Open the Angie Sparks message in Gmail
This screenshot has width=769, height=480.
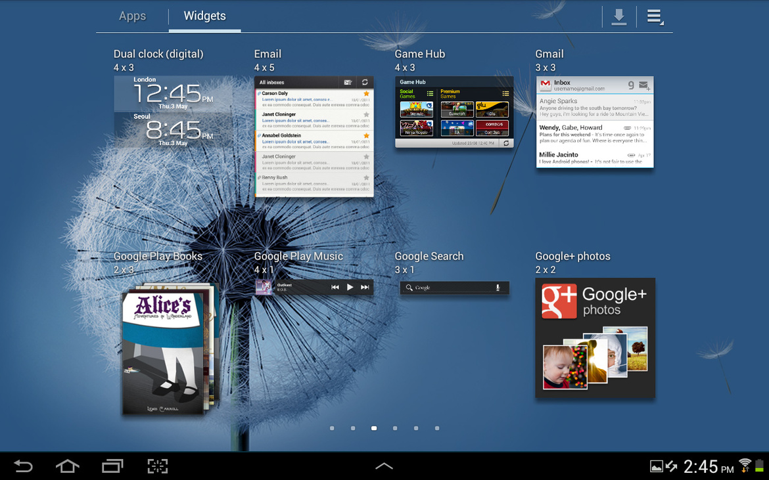[x=594, y=107]
